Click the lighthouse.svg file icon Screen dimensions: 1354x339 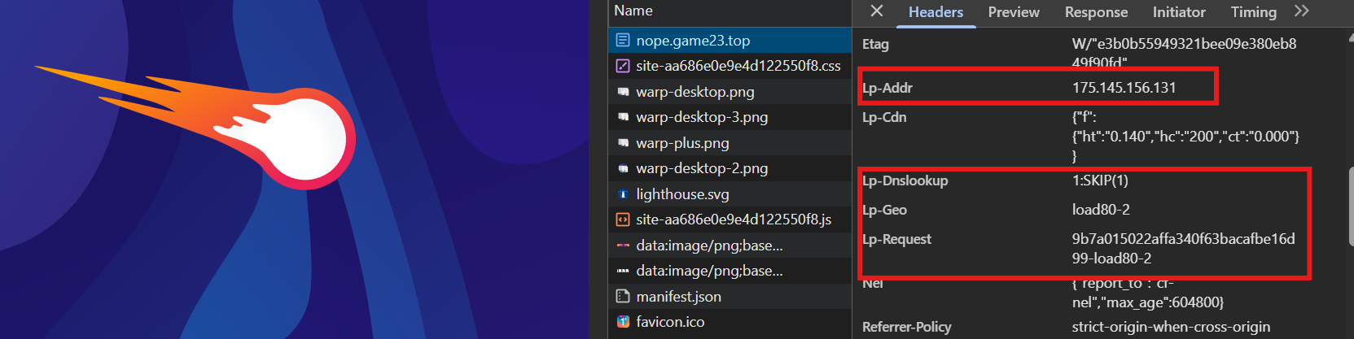tap(623, 194)
